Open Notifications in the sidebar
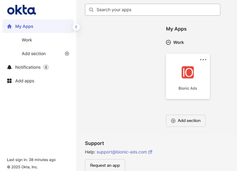Screen dimensions: 237x171 (28, 67)
